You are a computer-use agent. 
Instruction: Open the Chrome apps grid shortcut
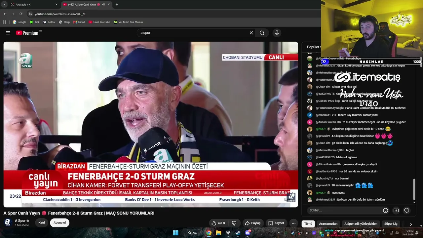[x=4, y=22]
